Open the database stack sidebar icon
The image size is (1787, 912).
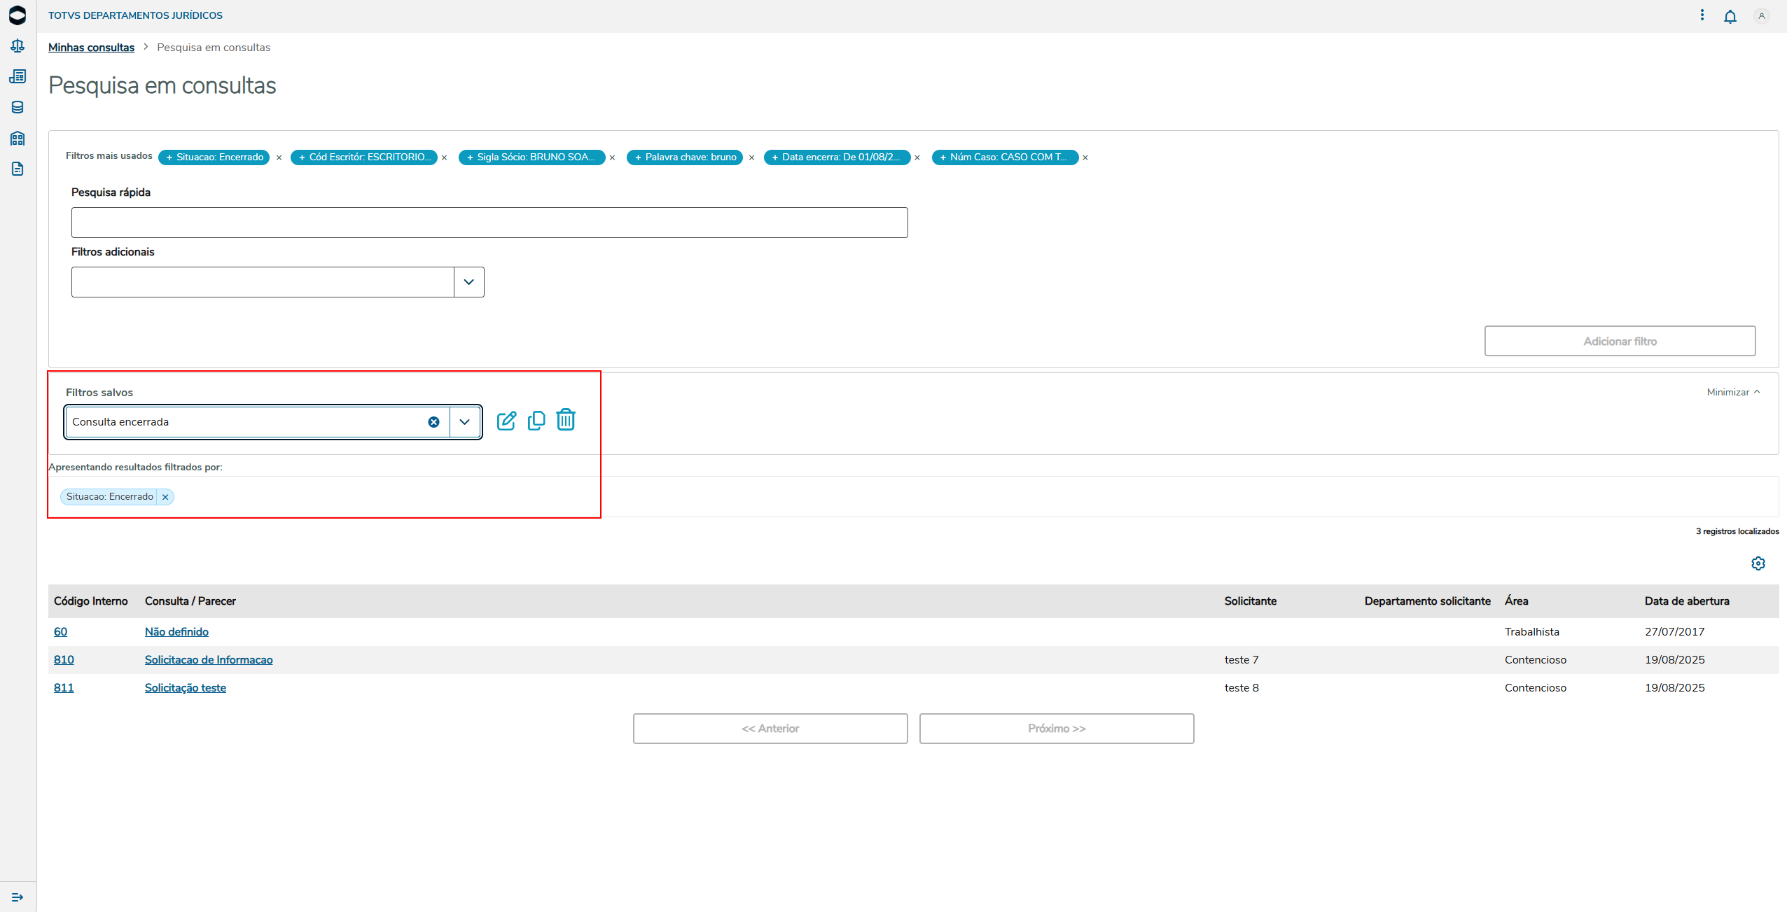click(x=18, y=107)
